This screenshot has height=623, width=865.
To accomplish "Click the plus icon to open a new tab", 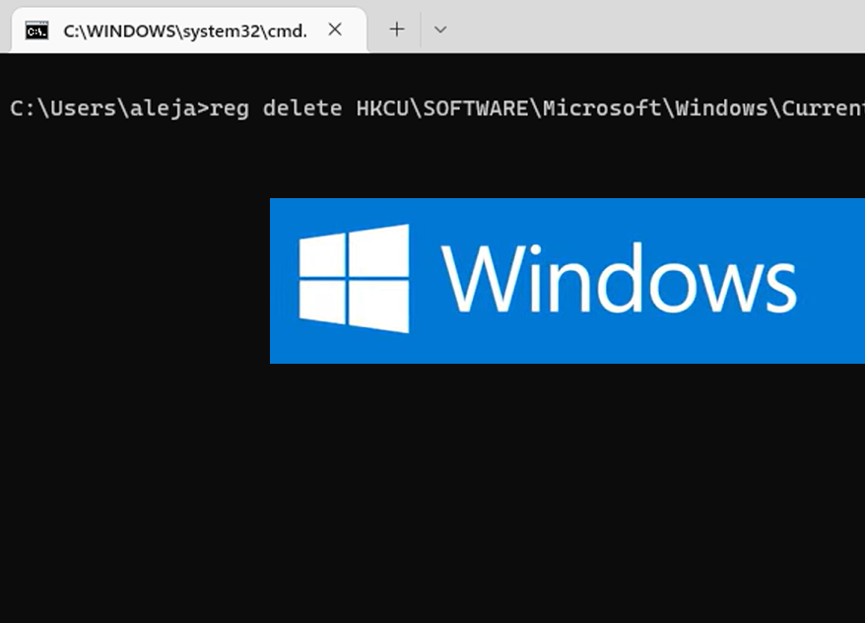I will (396, 30).
